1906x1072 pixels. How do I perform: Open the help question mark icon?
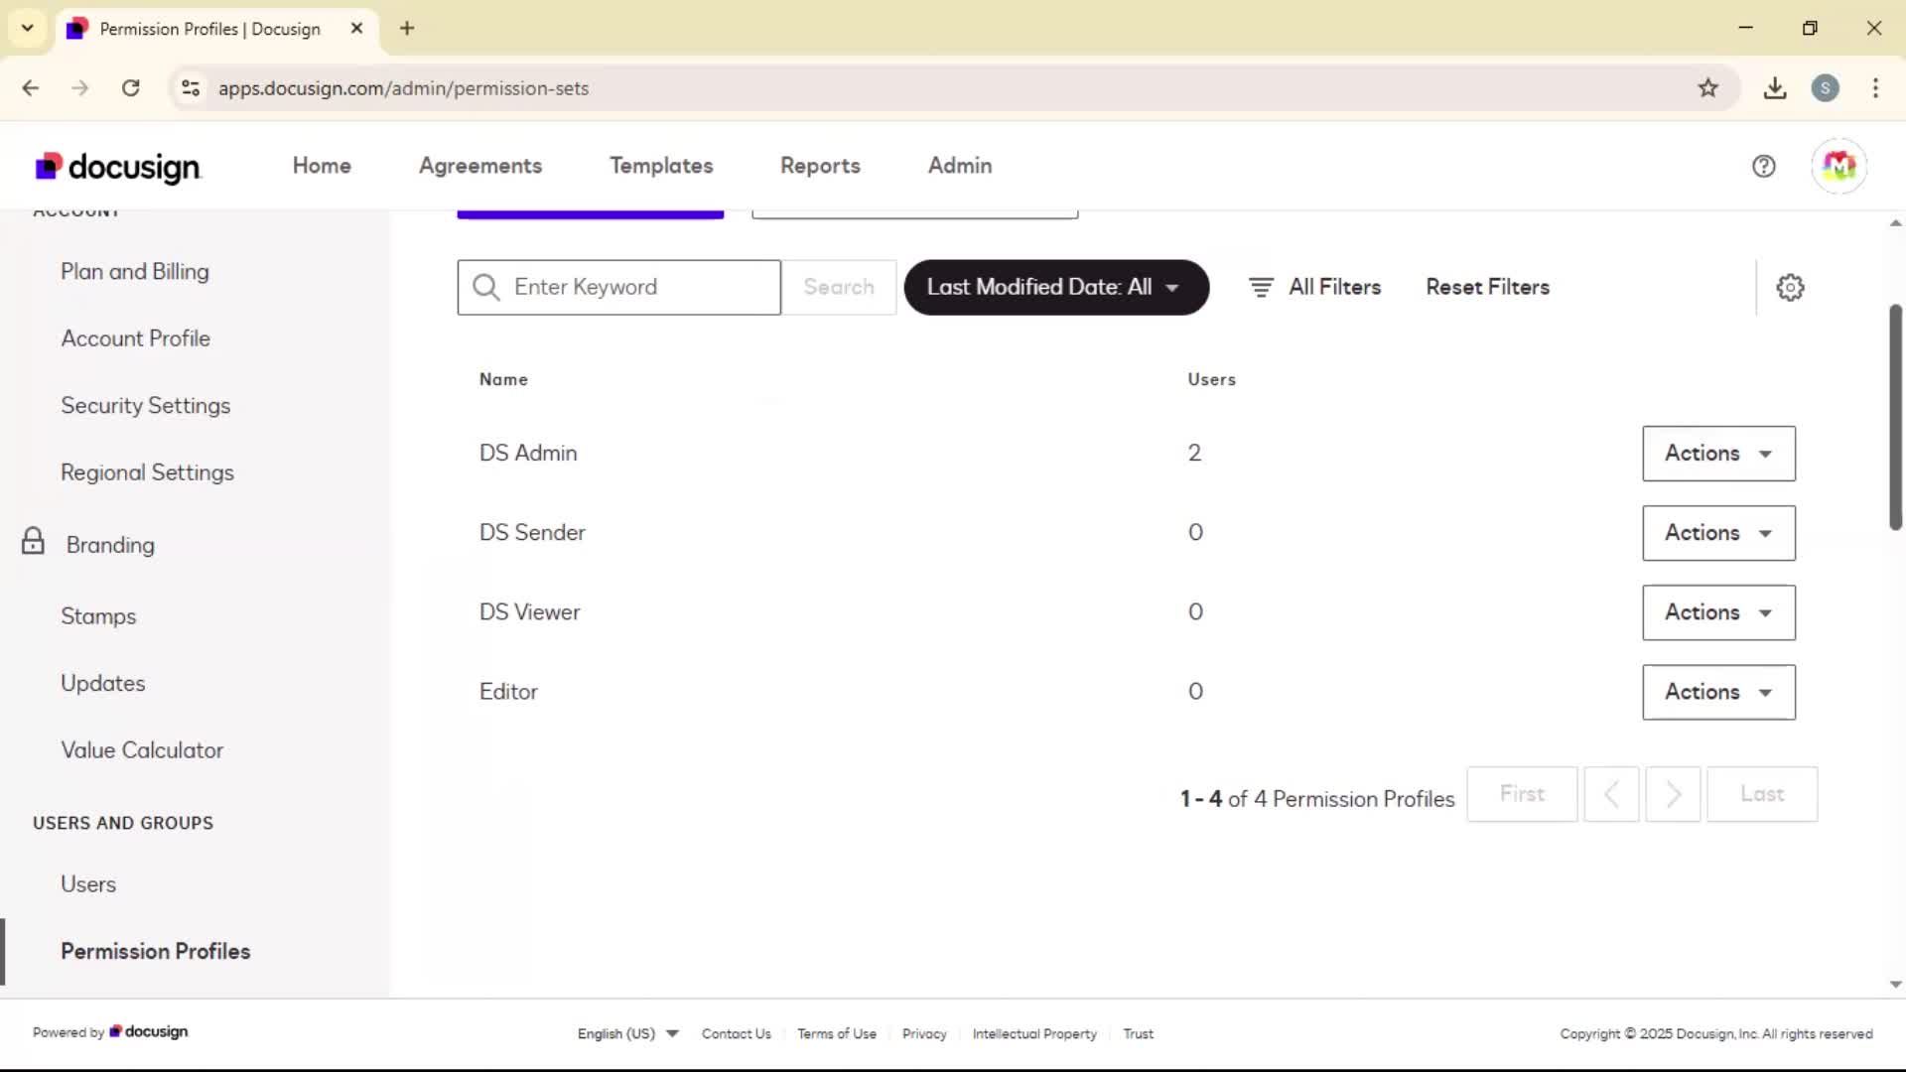(1763, 167)
